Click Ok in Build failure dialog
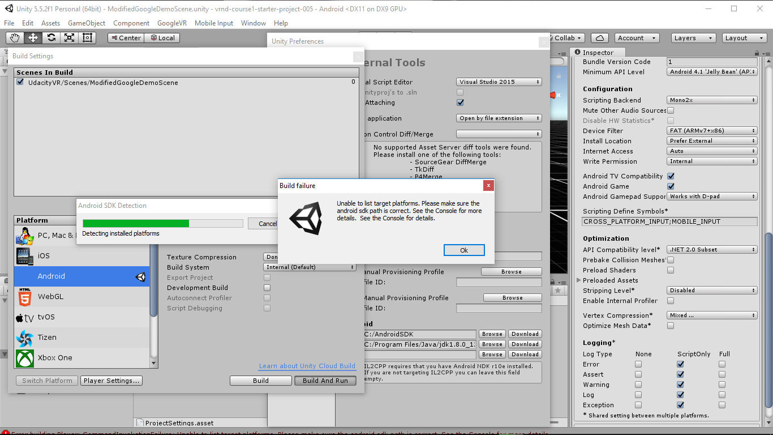The width and height of the screenshot is (773, 435). click(464, 250)
